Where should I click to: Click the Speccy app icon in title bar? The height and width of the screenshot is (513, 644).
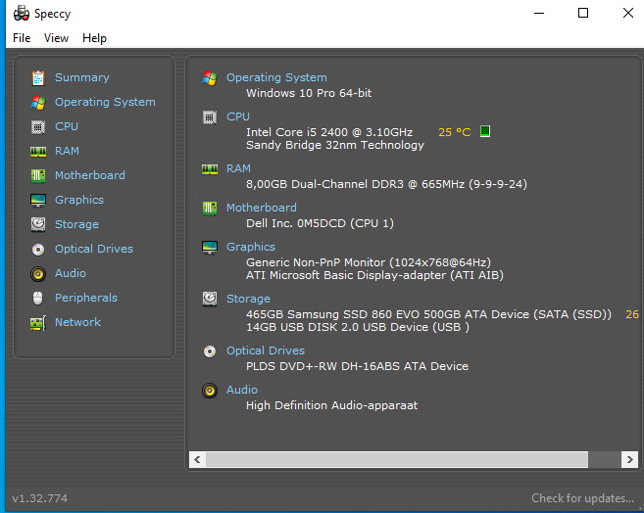pyautogui.click(x=22, y=14)
